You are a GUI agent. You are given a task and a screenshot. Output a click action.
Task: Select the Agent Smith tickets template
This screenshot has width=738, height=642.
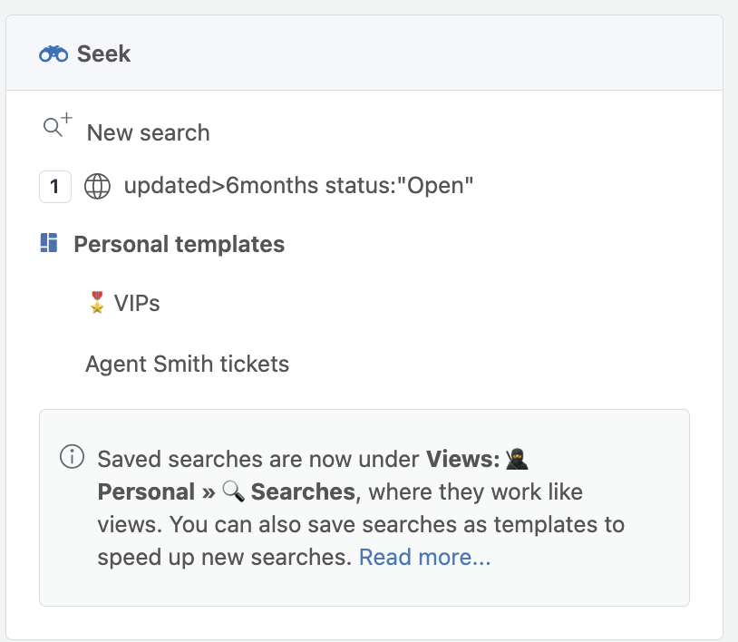click(188, 364)
